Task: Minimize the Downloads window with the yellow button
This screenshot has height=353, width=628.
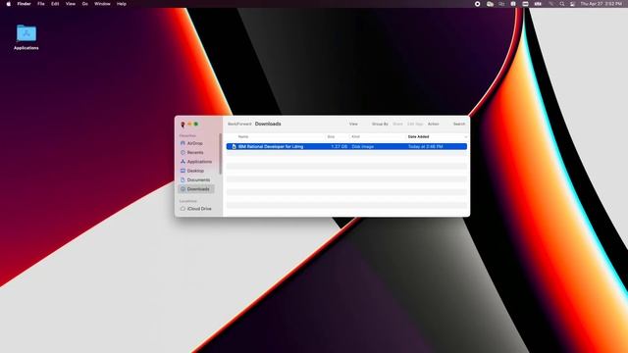Action: (x=189, y=125)
